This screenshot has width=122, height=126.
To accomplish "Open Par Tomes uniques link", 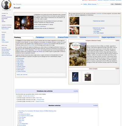I will point(99,33).
